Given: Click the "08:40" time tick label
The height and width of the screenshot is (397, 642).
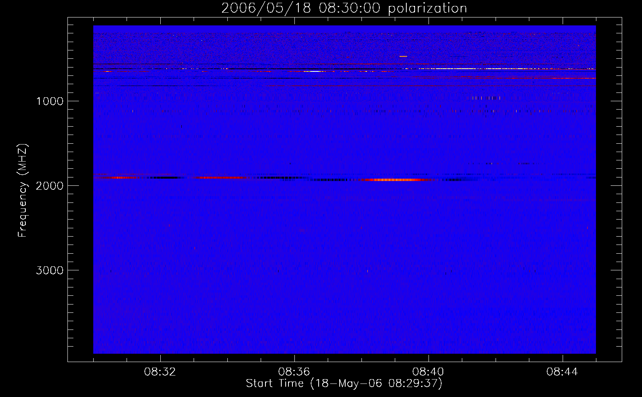Looking at the screenshot, I should coord(428,372).
